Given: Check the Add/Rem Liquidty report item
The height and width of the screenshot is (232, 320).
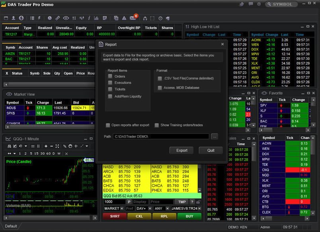Looking at the screenshot, I should pyautogui.click(x=110, y=96).
